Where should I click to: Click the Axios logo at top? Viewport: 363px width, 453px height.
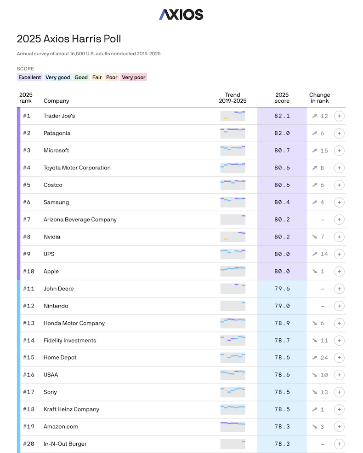coord(181,15)
